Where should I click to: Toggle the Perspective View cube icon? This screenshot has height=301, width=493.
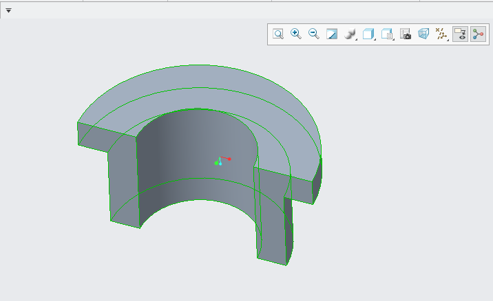[423, 34]
